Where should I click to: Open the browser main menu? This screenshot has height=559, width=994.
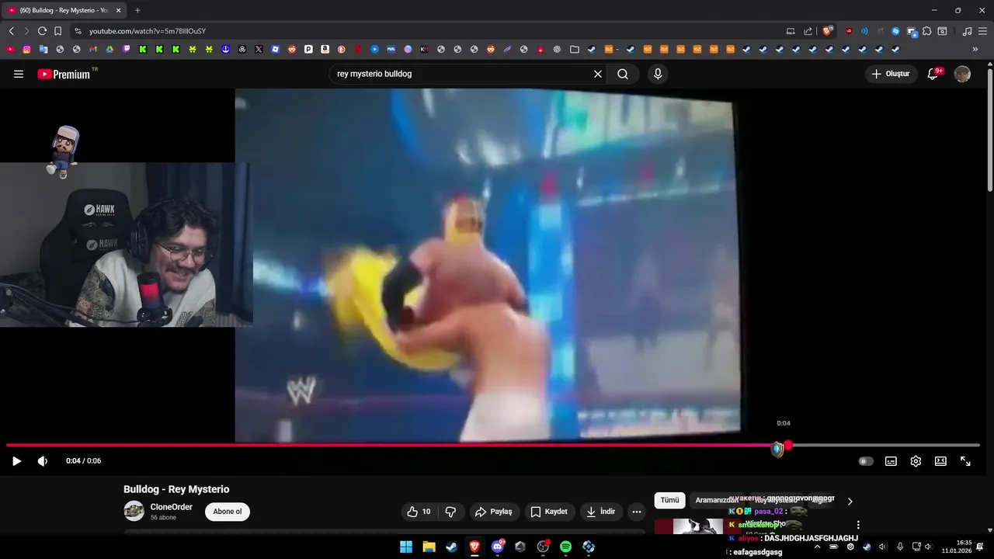click(x=982, y=31)
